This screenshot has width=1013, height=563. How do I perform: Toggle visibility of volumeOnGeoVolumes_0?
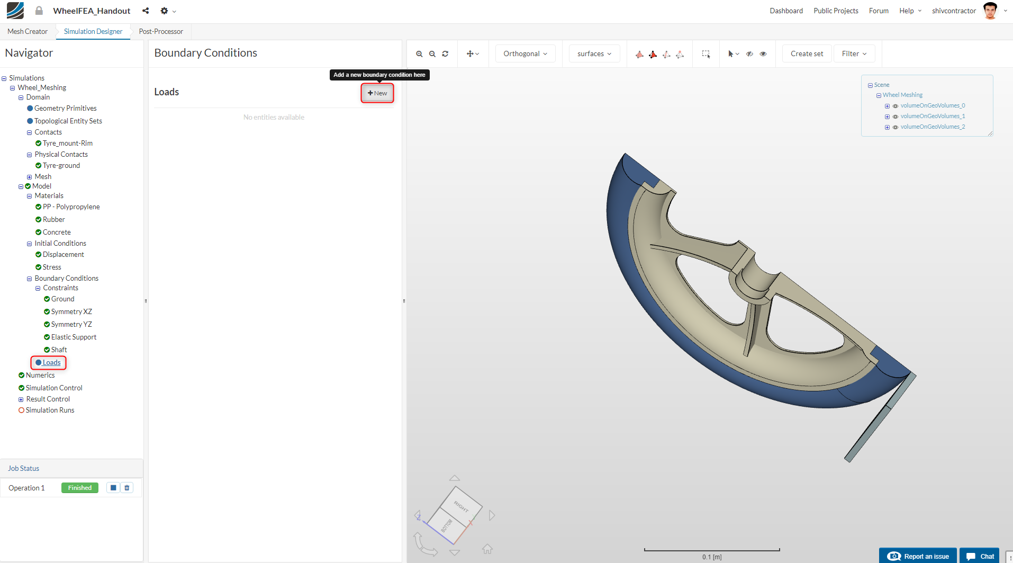pyautogui.click(x=896, y=106)
